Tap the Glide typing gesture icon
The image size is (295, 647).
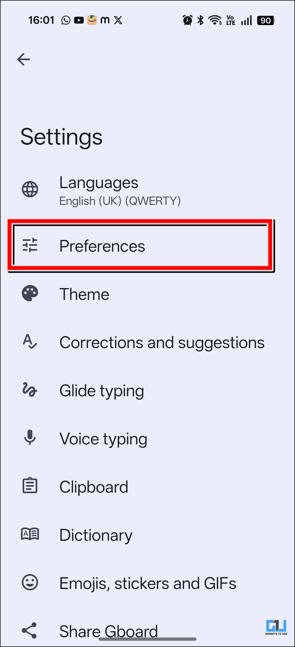pyautogui.click(x=30, y=390)
